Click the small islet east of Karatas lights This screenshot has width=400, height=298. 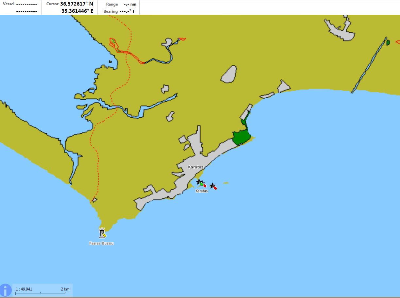point(226,183)
